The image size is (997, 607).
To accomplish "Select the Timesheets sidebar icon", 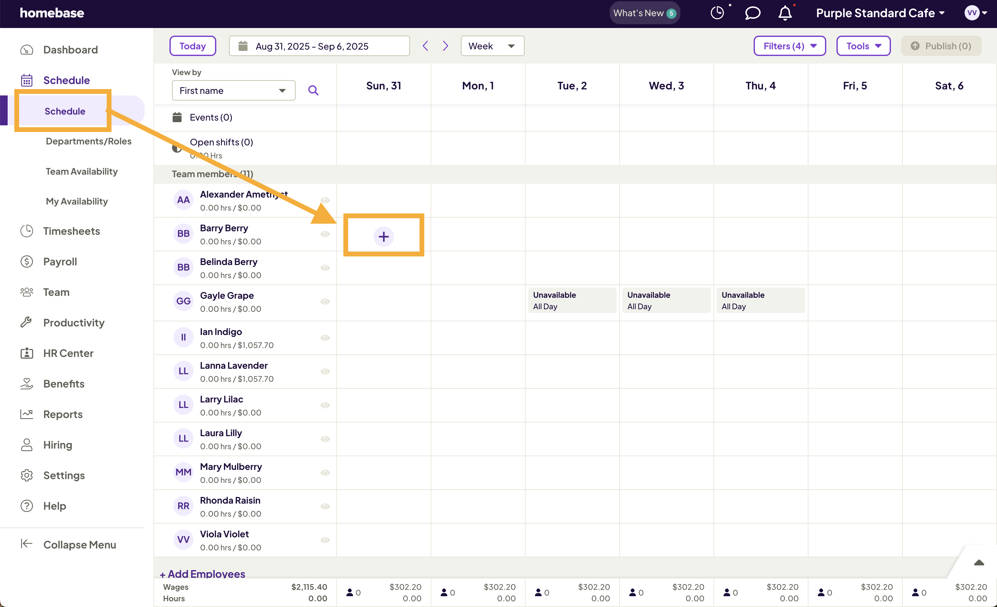I will pyautogui.click(x=26, y=231).
